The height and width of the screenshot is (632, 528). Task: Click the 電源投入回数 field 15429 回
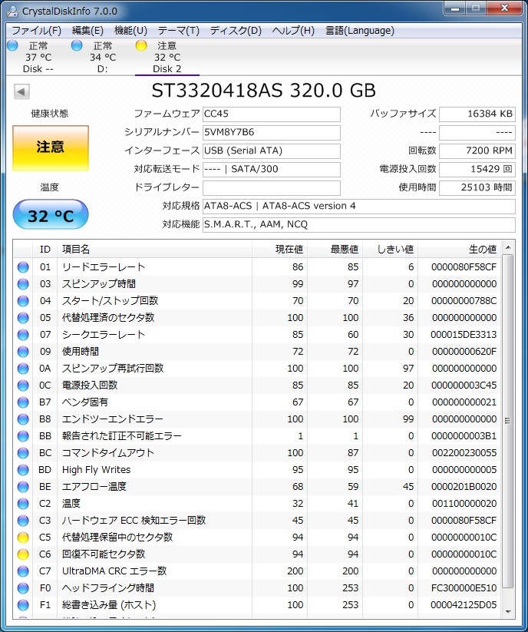coord(477,170)
